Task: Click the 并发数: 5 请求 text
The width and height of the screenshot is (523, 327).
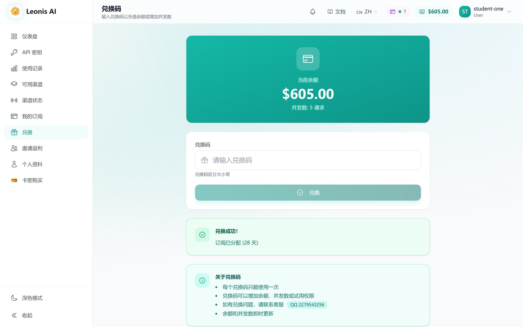Action: click(308, 108)
